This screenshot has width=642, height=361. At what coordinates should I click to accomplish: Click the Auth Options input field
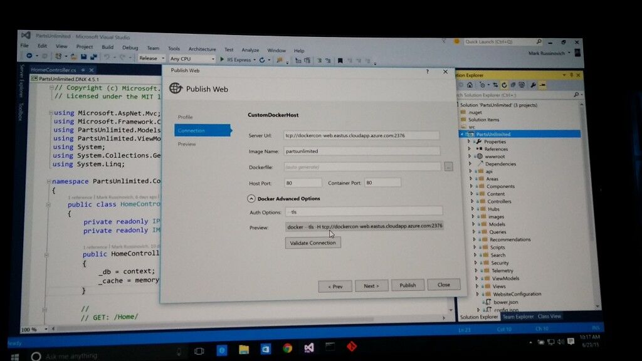[x=364, y=212]
